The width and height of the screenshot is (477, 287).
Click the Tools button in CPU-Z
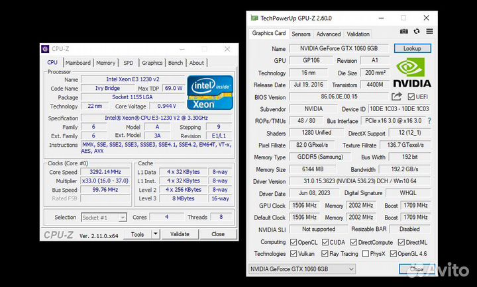(x=137, y=234)
